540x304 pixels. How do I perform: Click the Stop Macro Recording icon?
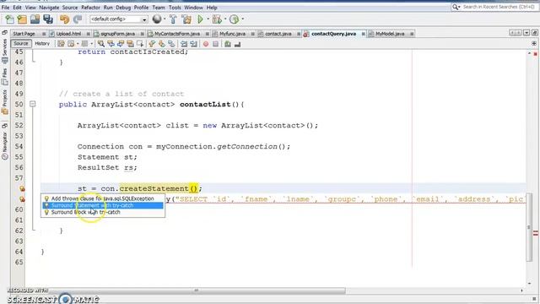[216, 44]
